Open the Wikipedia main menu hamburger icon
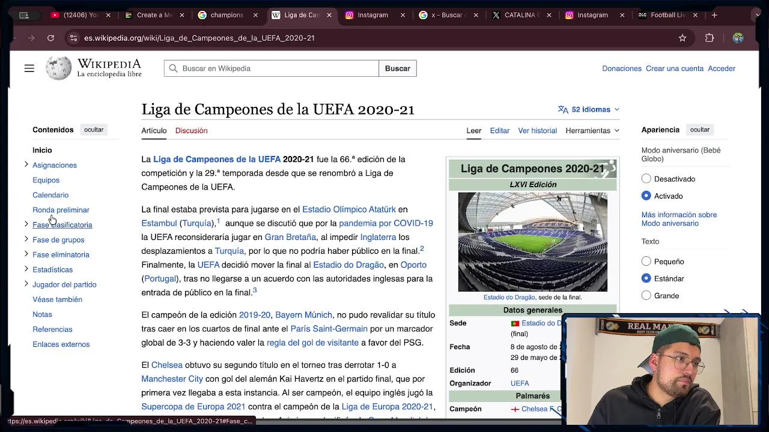The width and height of the screenshot is (769, 432). pos(29,68)
